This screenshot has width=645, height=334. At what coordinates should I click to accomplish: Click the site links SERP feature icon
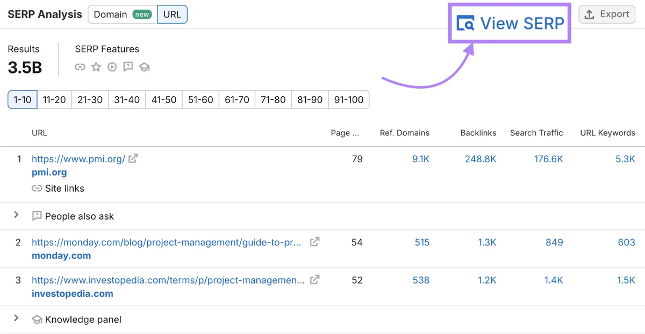pyautogui.click(x=80, y=67)
